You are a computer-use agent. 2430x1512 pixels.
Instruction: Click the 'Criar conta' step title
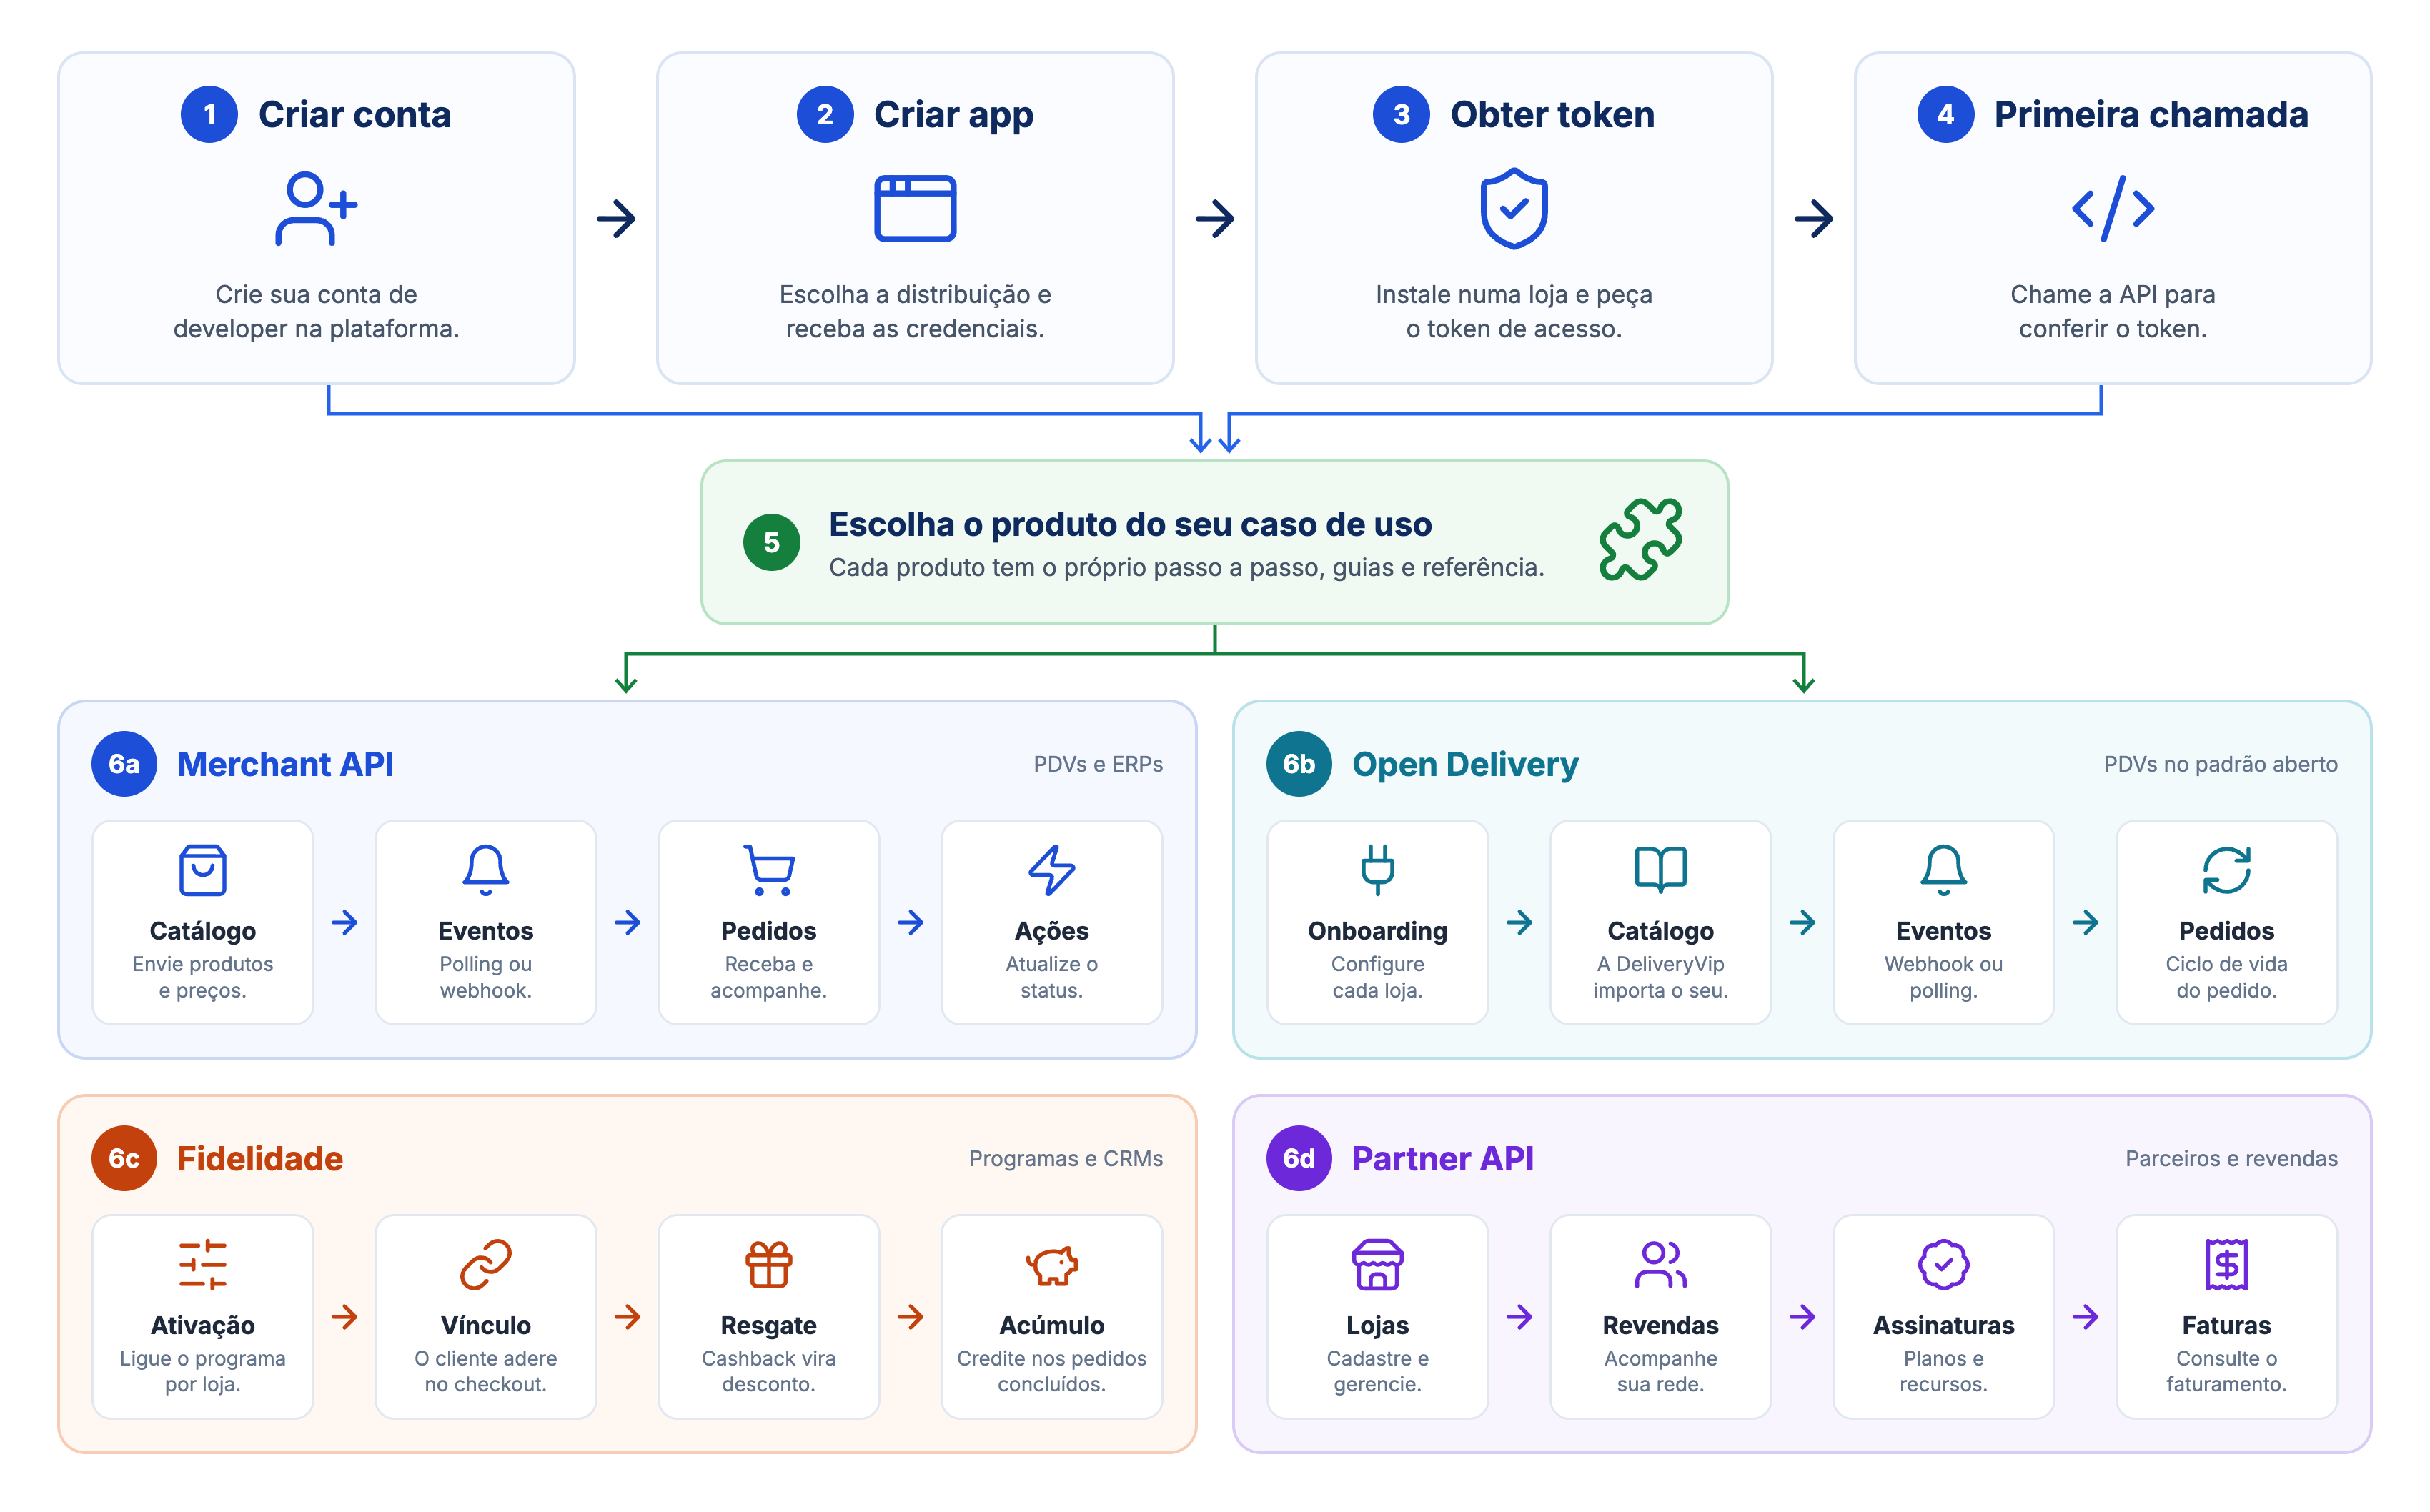(354, 114)
